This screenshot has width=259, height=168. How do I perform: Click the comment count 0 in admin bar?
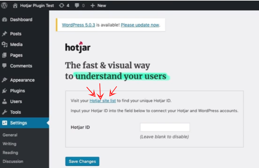coord(83,6)
